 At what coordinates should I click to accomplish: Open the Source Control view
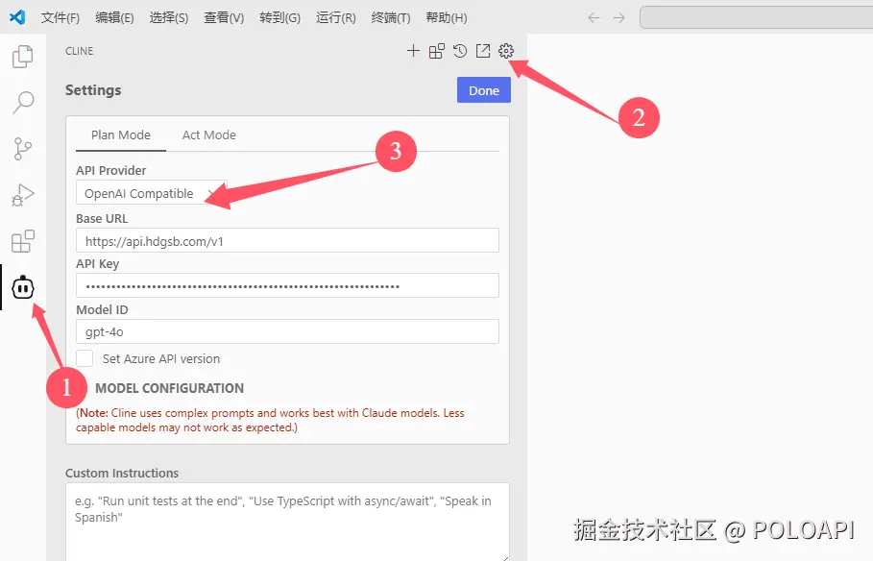pyautogui.click(x=23, y=149)
